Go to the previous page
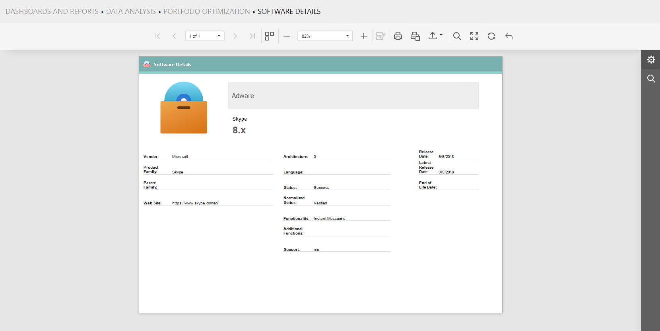Screen dimensions: 660x331 point(174,36)
